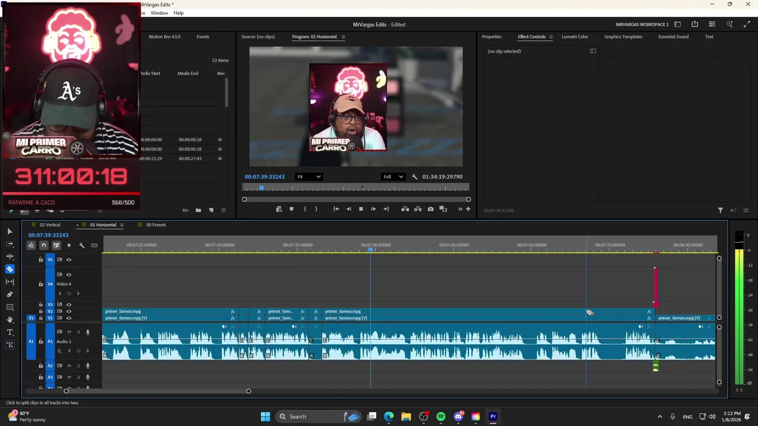Open comparison view in Program monitor
The height and width of the screenshot is (426, 758).
tap(443, 209)
